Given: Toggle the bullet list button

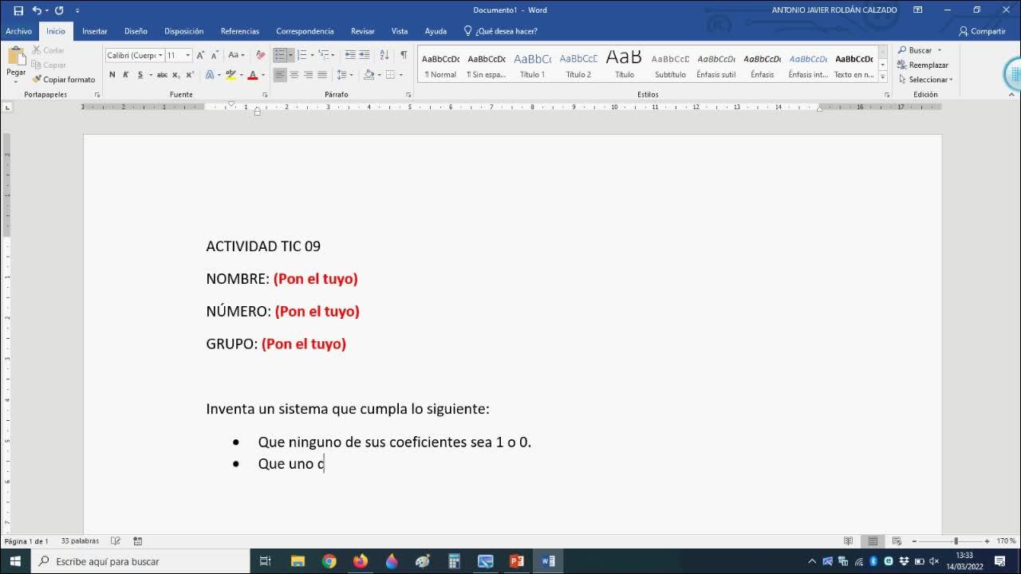Looking at the screenshot, I should pyautogui.click(x=280, y=55).
